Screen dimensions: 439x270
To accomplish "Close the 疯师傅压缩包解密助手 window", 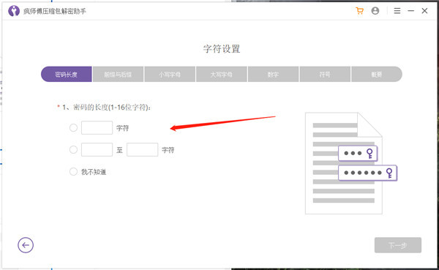I will coord(424,11).
